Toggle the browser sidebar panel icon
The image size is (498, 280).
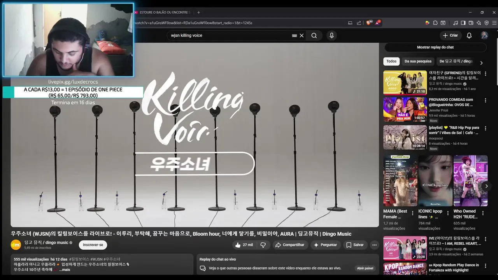463,23
